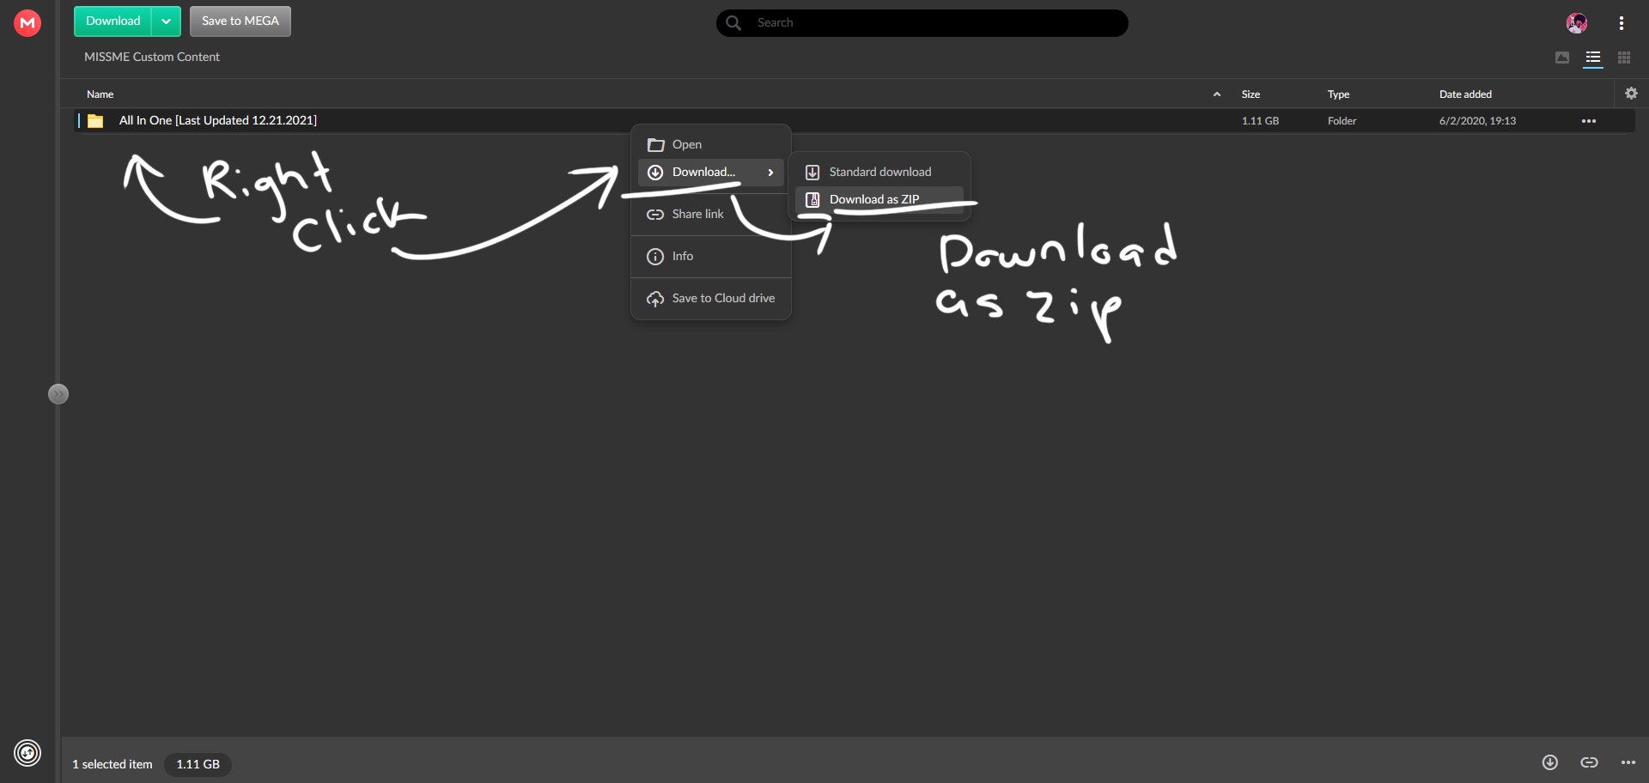Select Standard download option

point(879,173)
